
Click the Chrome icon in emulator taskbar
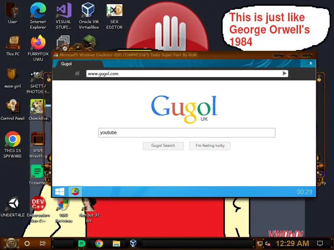click(75, 191)
